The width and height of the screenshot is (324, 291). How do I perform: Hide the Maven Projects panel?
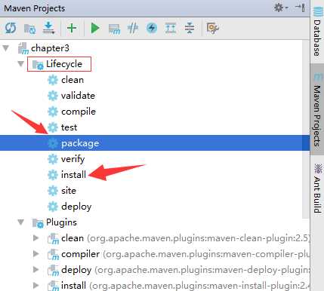click(300, 8)
